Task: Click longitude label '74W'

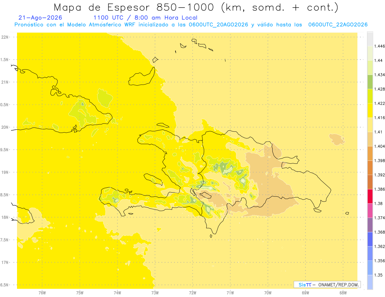Action: (x=117, y=293)
